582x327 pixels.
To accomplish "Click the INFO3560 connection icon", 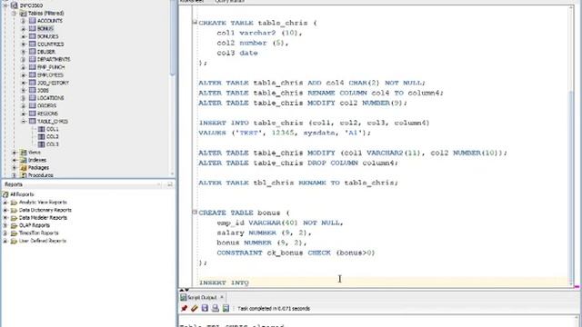I will click(15, 5).
